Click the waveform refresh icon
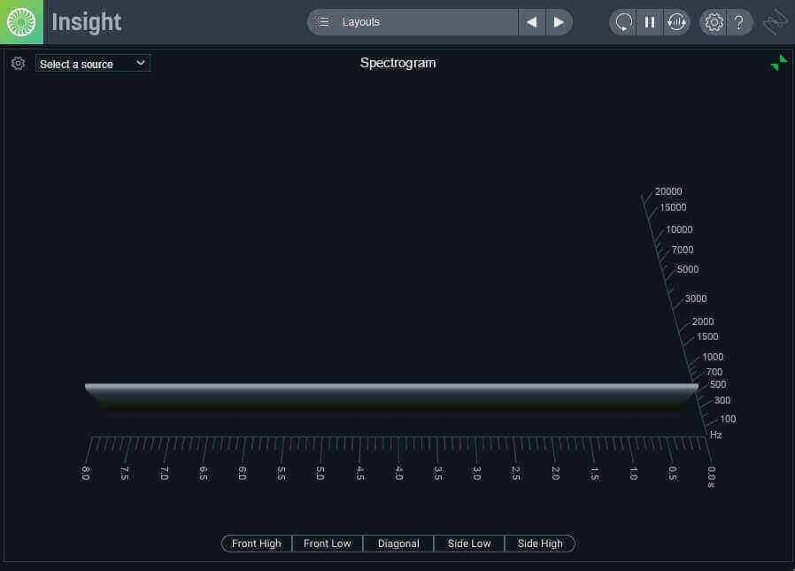Screen dimensions: 795x571 coord(676,22)
